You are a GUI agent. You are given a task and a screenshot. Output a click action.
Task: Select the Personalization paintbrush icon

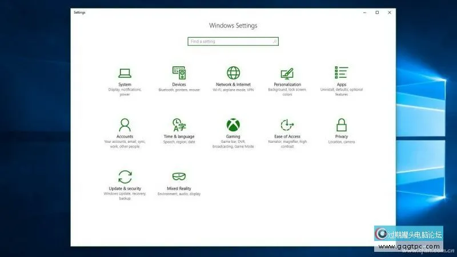tap(287, 73)
